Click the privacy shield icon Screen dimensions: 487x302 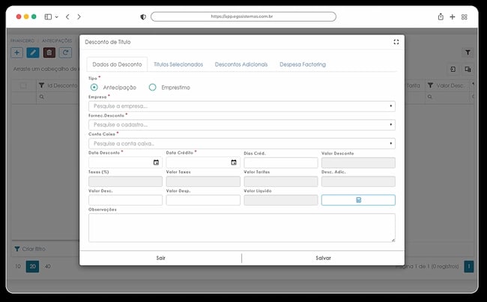click(143, 17)
